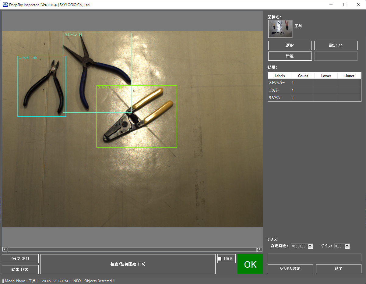Open the 設定 >> settings panel
This screenshot has width=366, height=284.
[x=336, y=45]
